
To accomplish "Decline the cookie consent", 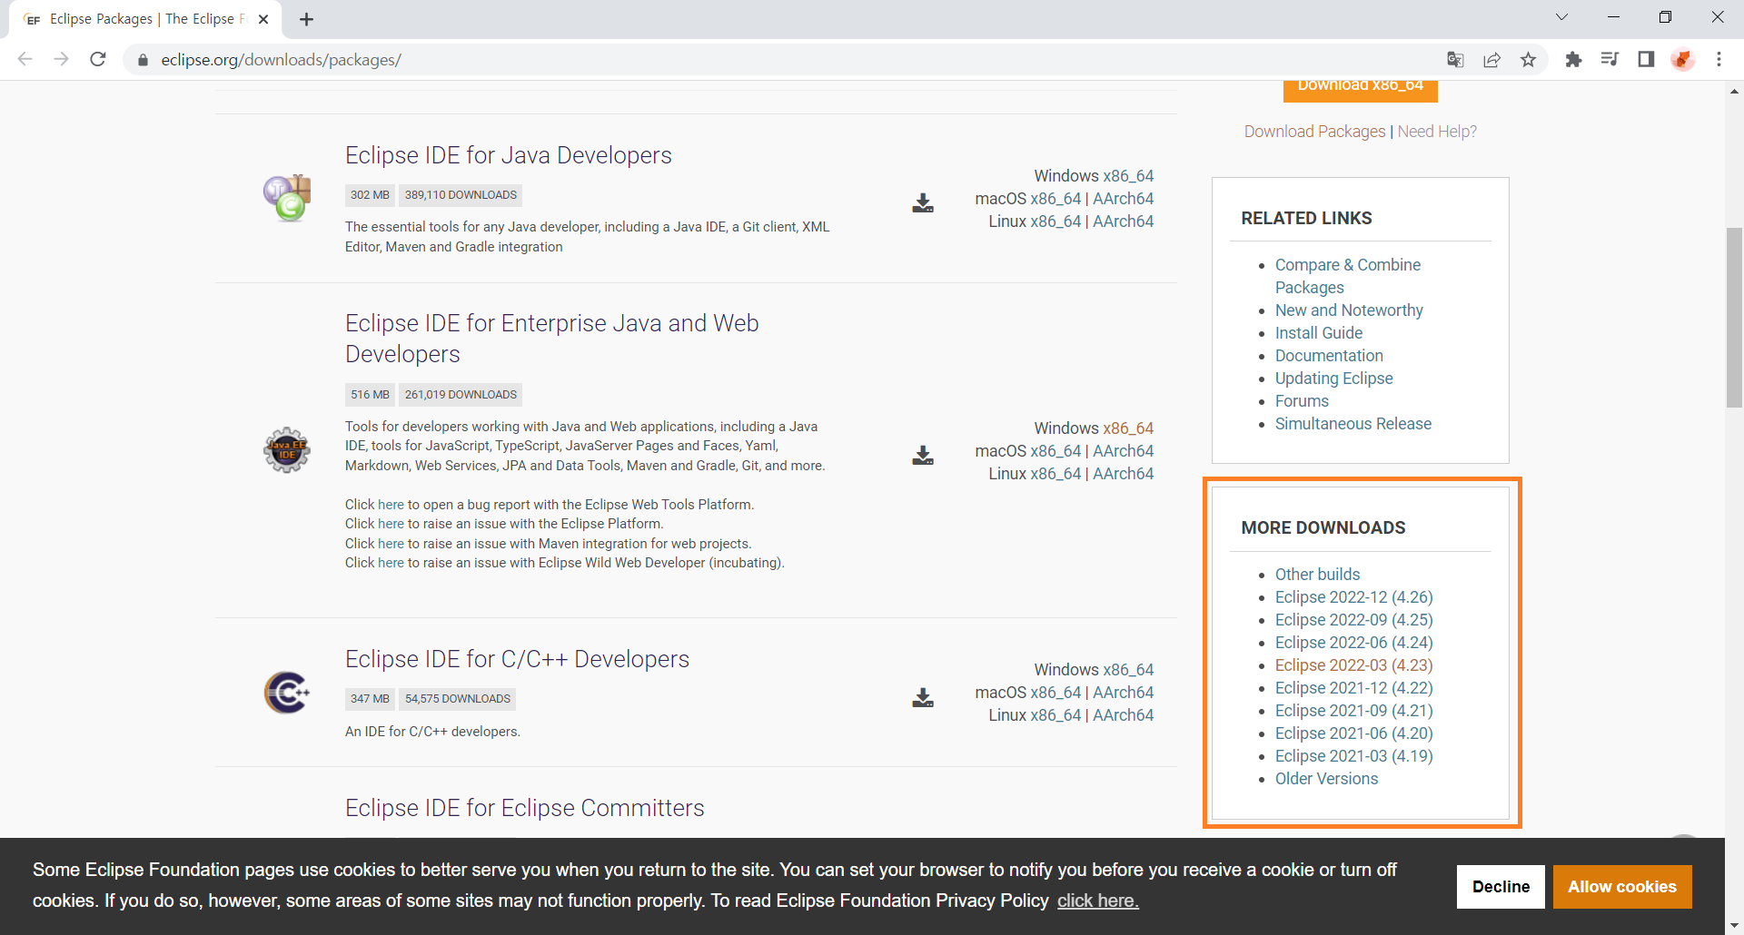I will pos(1501,887).
